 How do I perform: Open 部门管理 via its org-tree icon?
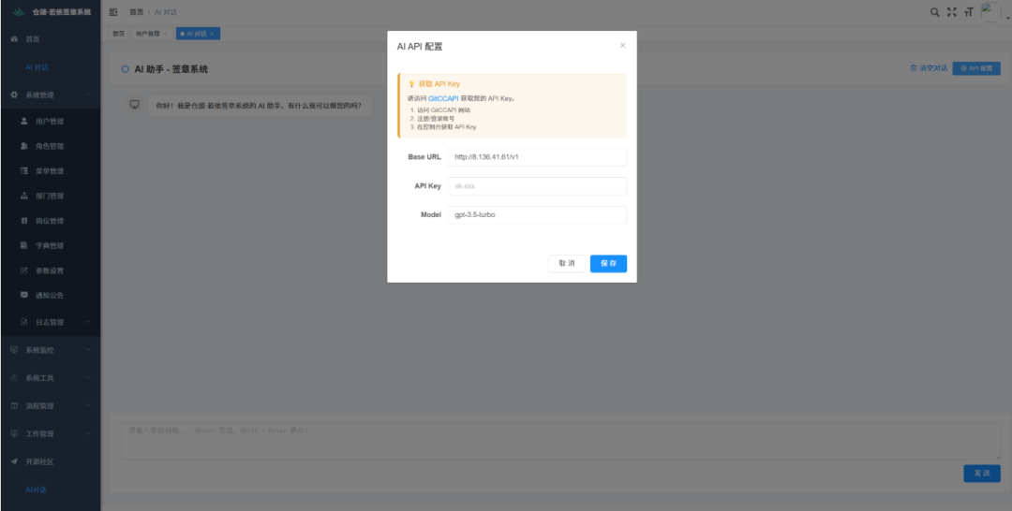pos(24,196)
